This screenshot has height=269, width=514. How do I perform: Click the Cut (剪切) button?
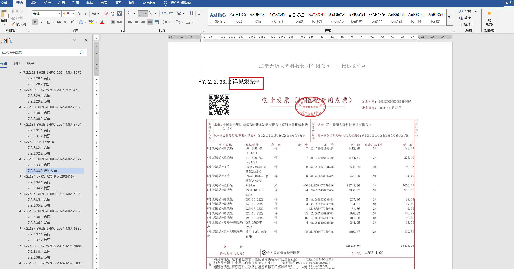pyautogui.click(x=17, y=11)
